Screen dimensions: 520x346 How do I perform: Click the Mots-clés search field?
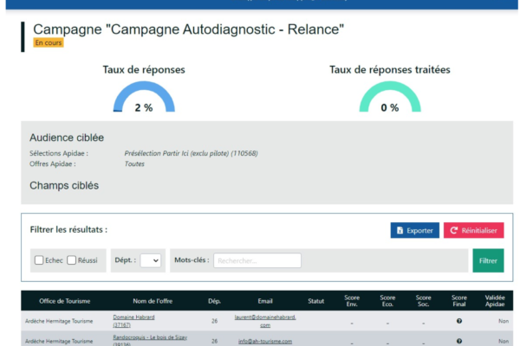(257, 260)
